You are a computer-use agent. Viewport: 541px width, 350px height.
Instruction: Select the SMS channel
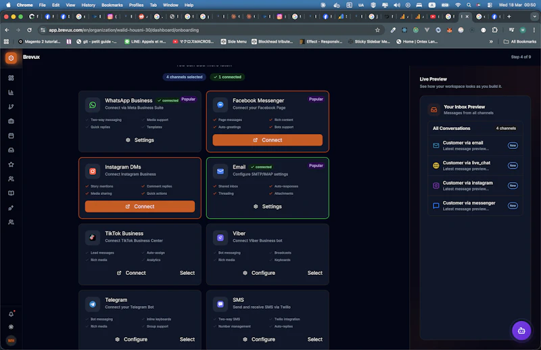click(314, 339)
